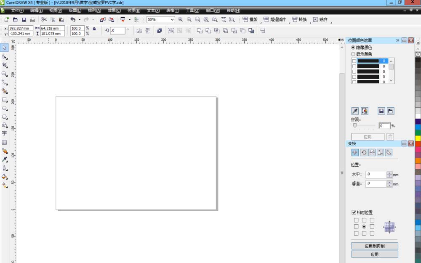Viewport: 421px width, 263px height.
Task: Open the 文件(F) menu
Action: tap(17, 11)
